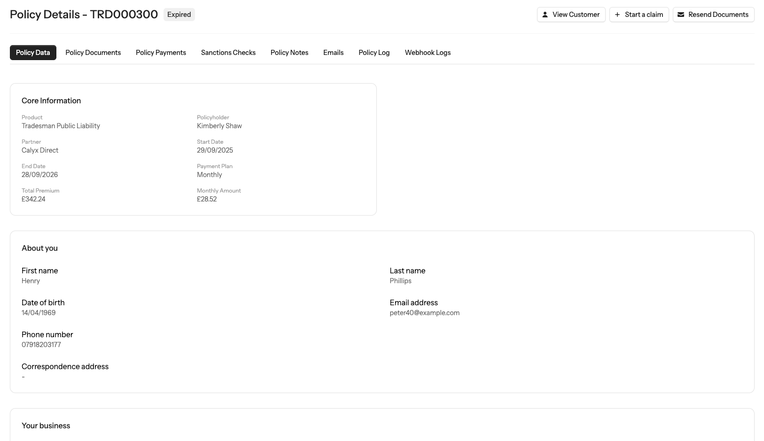
Task: Click the monthly amount £28.52
Action: click(207, 199)
